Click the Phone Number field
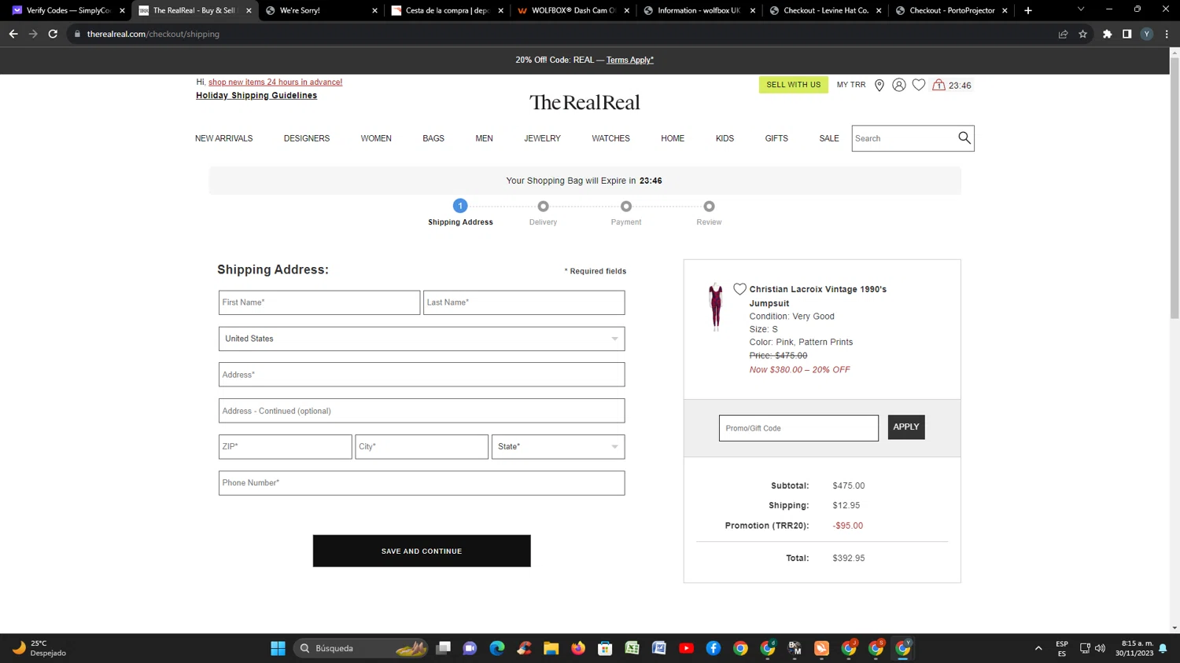Viewport: 1180px width, 663px height. [422, 483]
